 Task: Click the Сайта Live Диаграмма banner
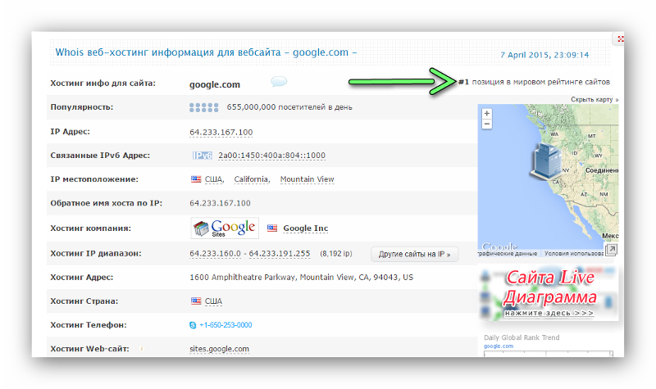tap(548, 293)
